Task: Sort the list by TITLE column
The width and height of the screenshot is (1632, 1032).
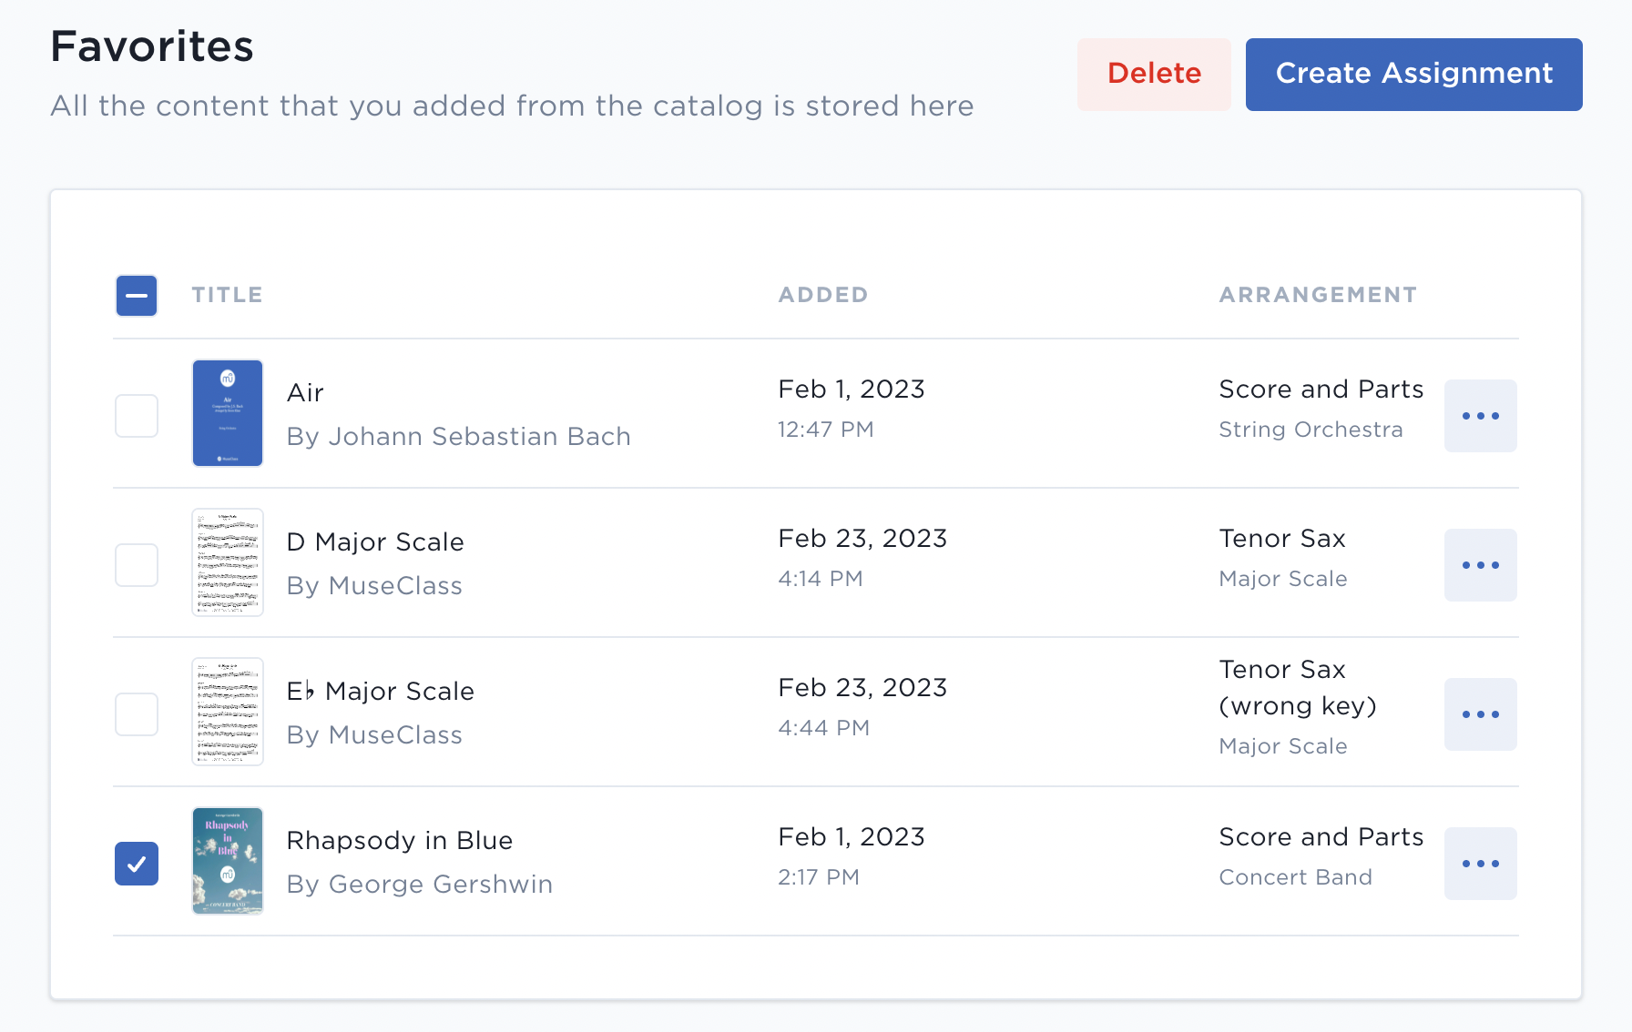Action: point(227,294)
